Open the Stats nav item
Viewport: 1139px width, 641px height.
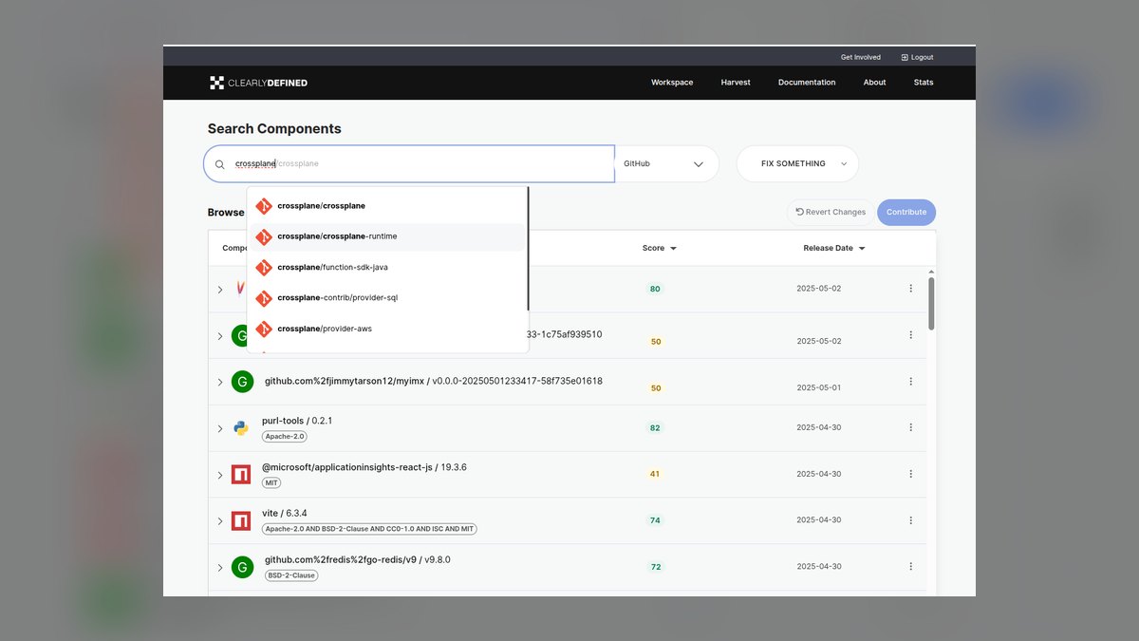924,83
